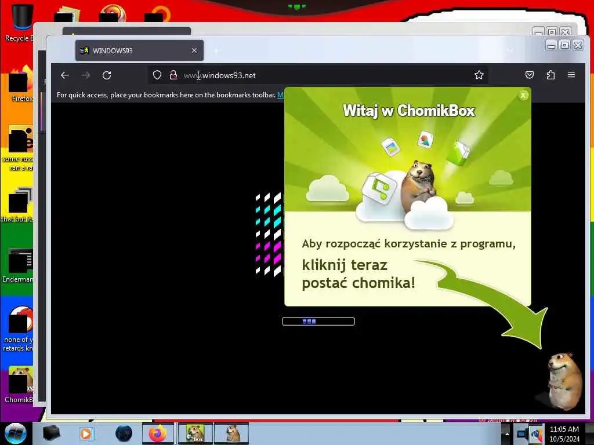Open ChomikBox taskbar button labeled Box
This screenshot has width=594, height=445.
(195, 433)
